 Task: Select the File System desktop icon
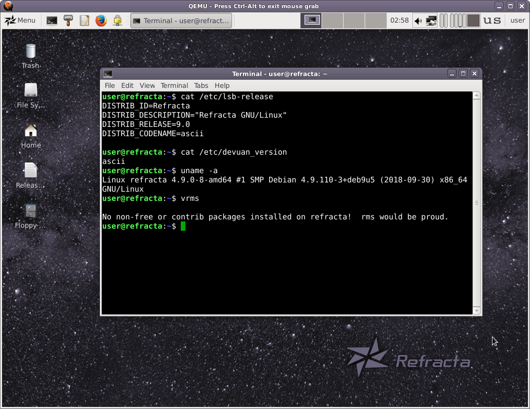30,96
